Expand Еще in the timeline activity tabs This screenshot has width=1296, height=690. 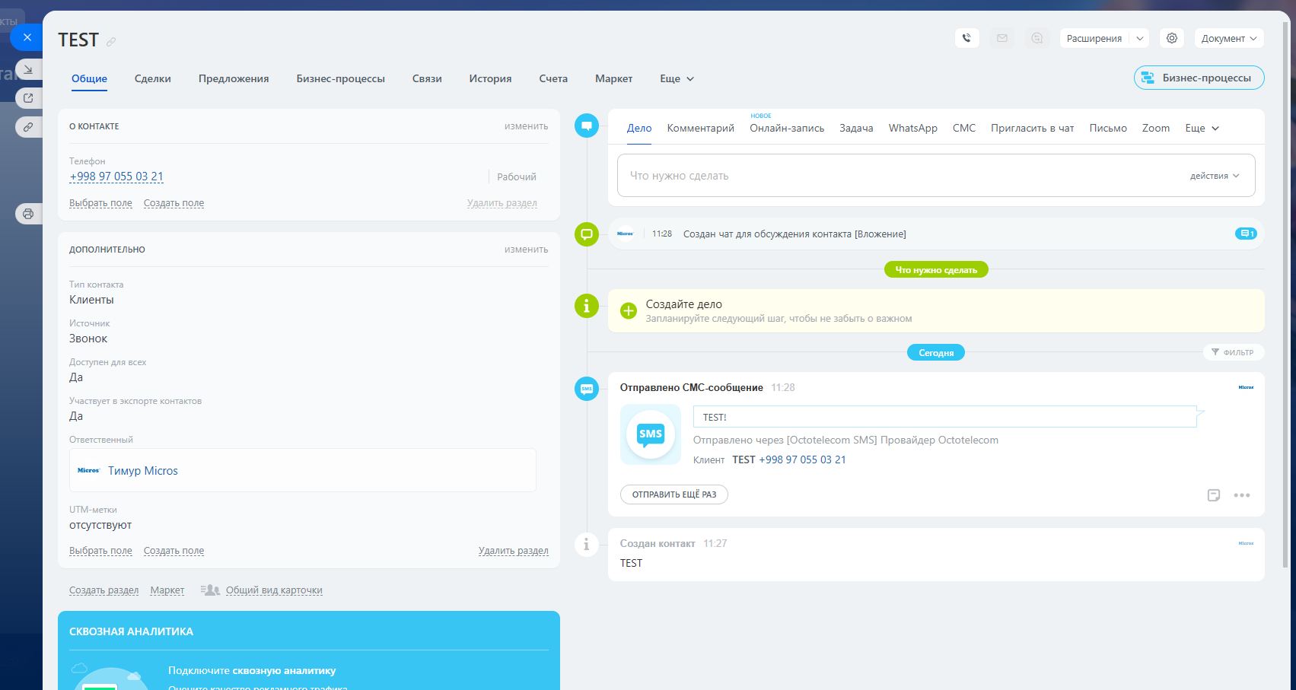click(x=1202, y=128)
